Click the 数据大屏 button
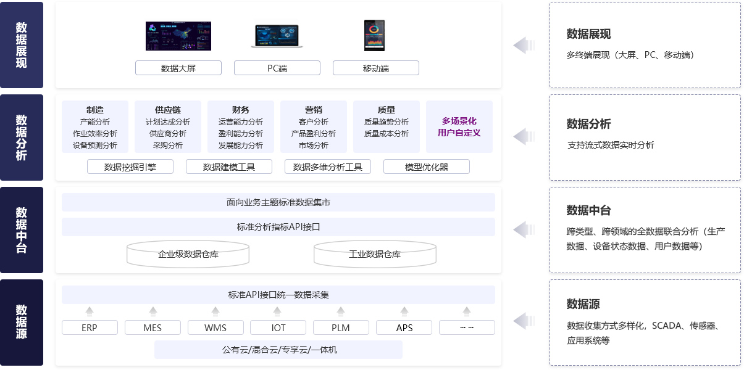744x370 pixels. (x=178, y=68)
